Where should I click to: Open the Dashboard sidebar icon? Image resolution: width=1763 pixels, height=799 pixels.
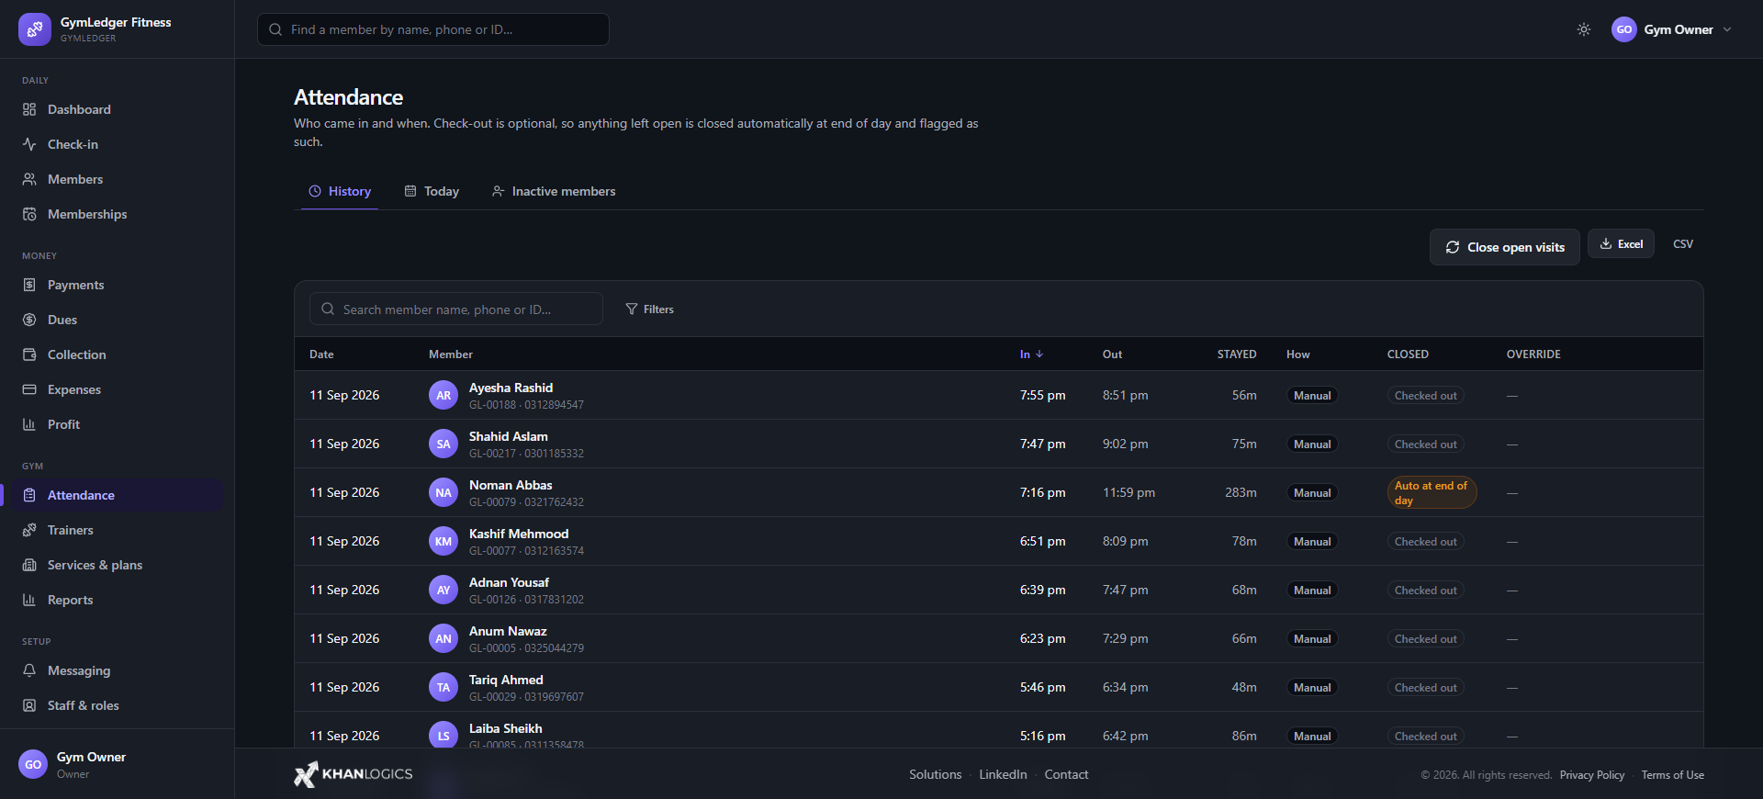point(29,109)
